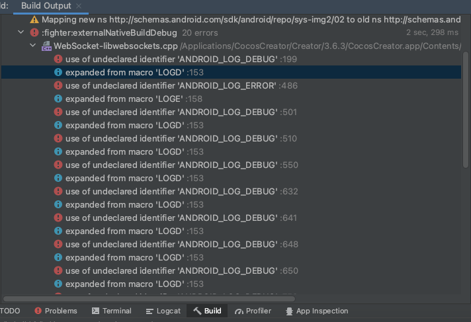
Task: Open the Profiler tool window
Action: [x=253, y=311]
